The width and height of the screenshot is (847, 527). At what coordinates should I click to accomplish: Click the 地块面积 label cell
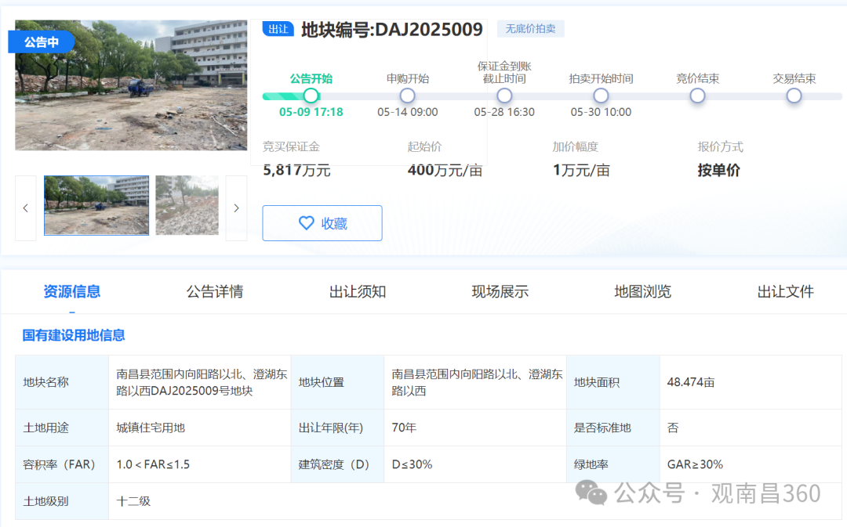613,382
